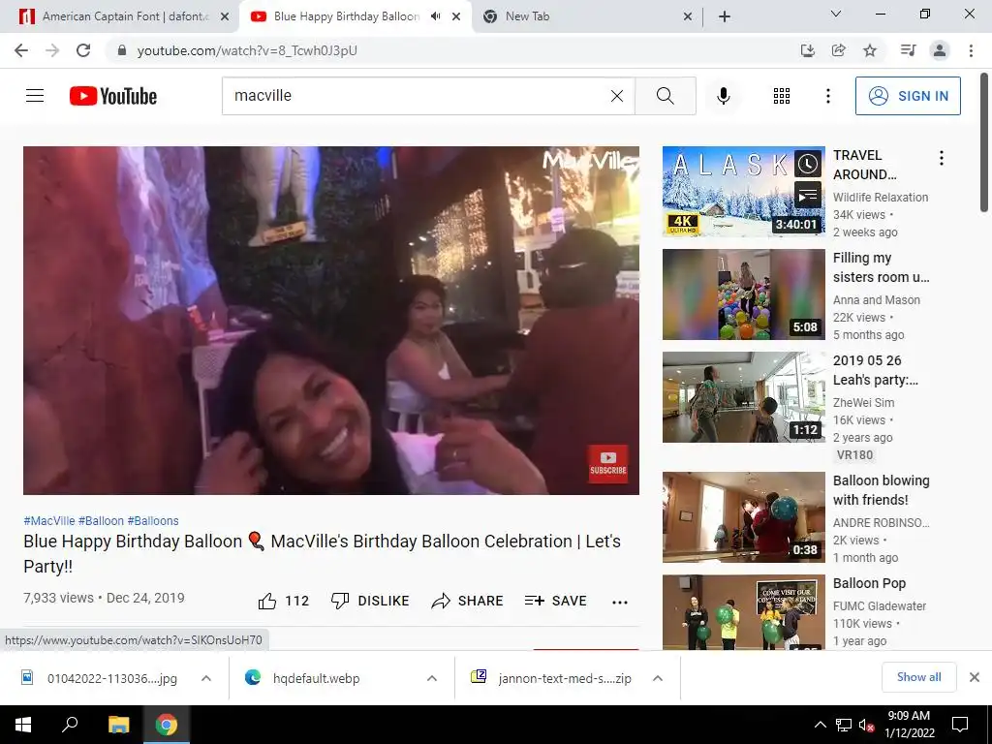Viewport: 992px width, 744px height.
Task: Click the #MacVille hashtag link
Action: (49, 520)
